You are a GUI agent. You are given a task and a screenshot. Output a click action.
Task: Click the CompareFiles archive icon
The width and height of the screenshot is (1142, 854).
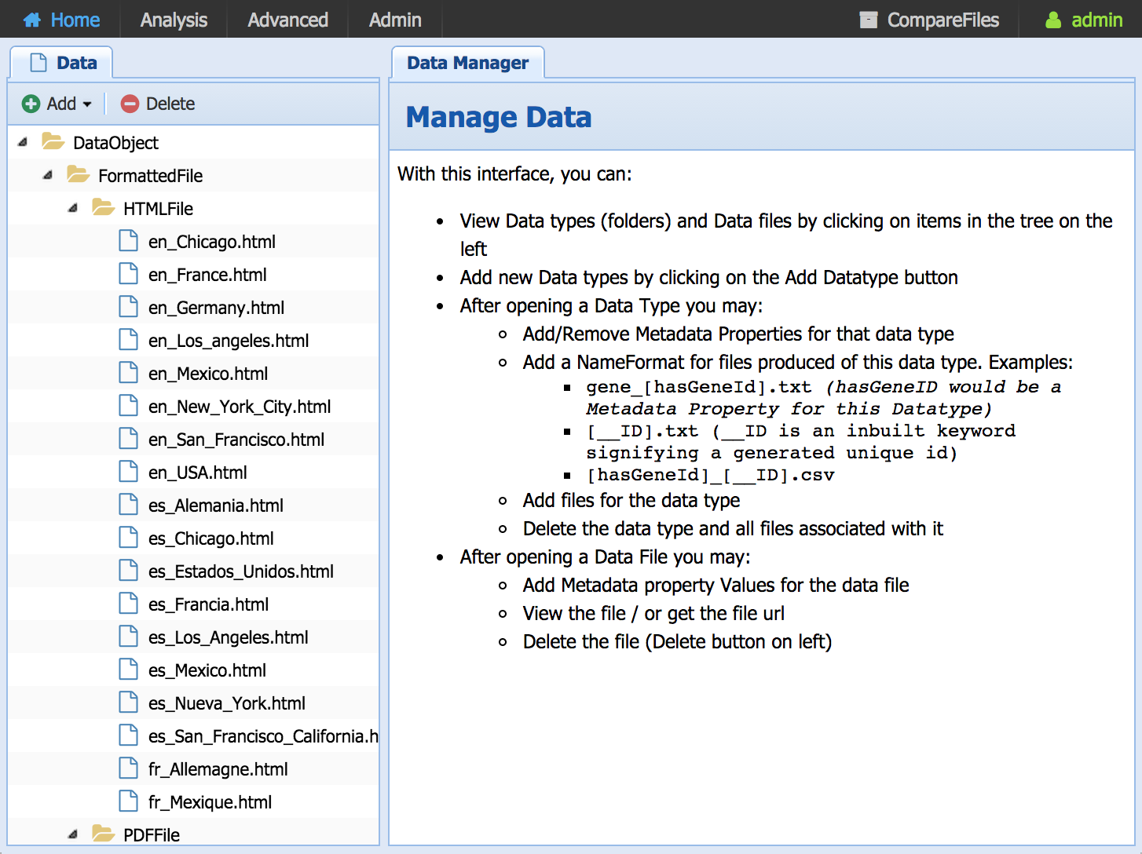pyautogui.click(x=868, y=20)
